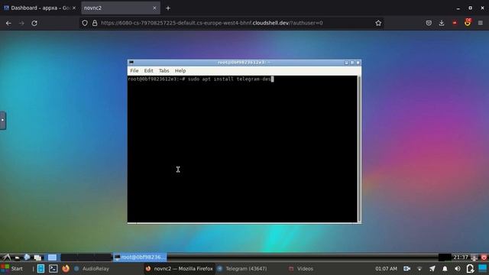Click the 21:37 clock in remote panel
Image resolution: width=489 pixels, height=275 pixels.
[461, 257]
